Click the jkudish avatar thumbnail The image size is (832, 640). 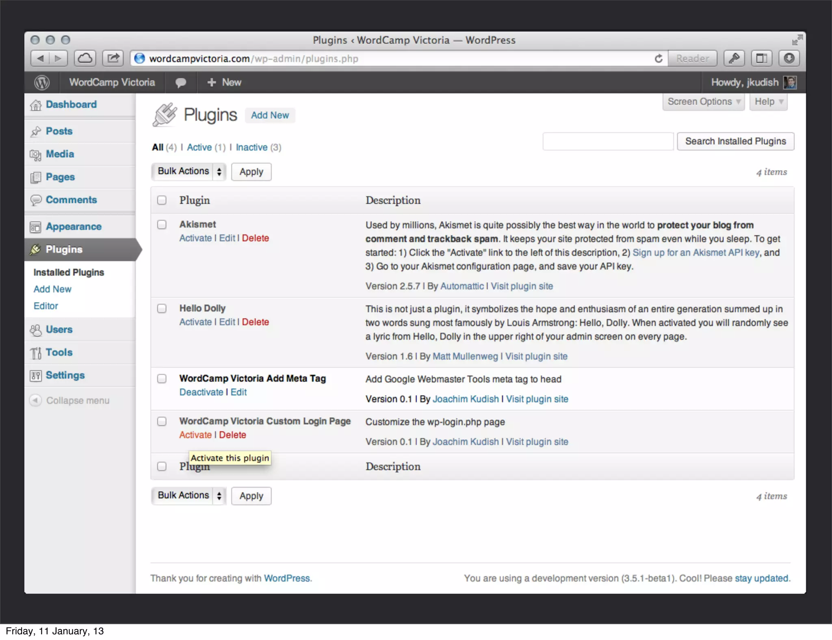(x=790, y=82)
